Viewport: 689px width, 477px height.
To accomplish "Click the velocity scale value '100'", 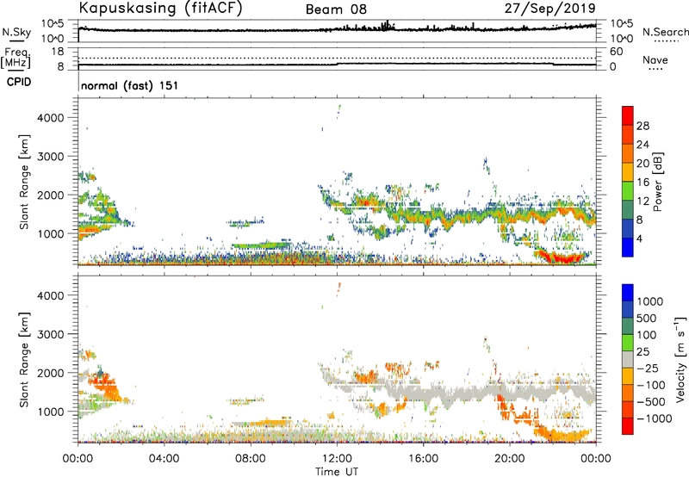I will coord(647,335).
